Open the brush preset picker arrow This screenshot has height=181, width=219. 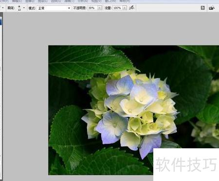pos(24,8)
